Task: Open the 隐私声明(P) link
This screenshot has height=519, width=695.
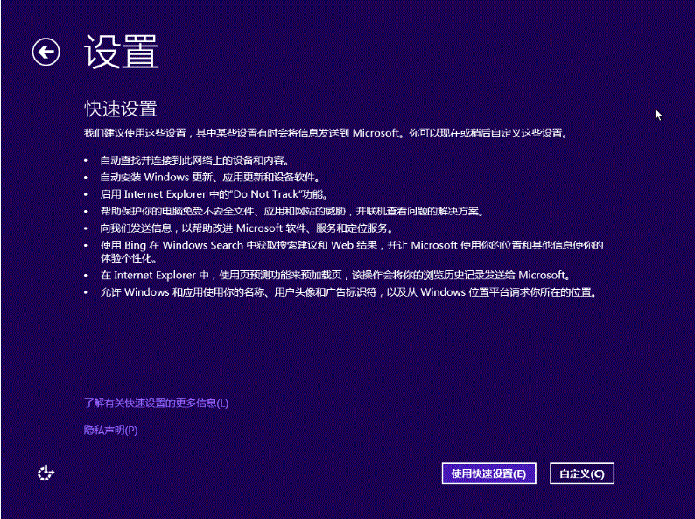Action: point(110,430)
